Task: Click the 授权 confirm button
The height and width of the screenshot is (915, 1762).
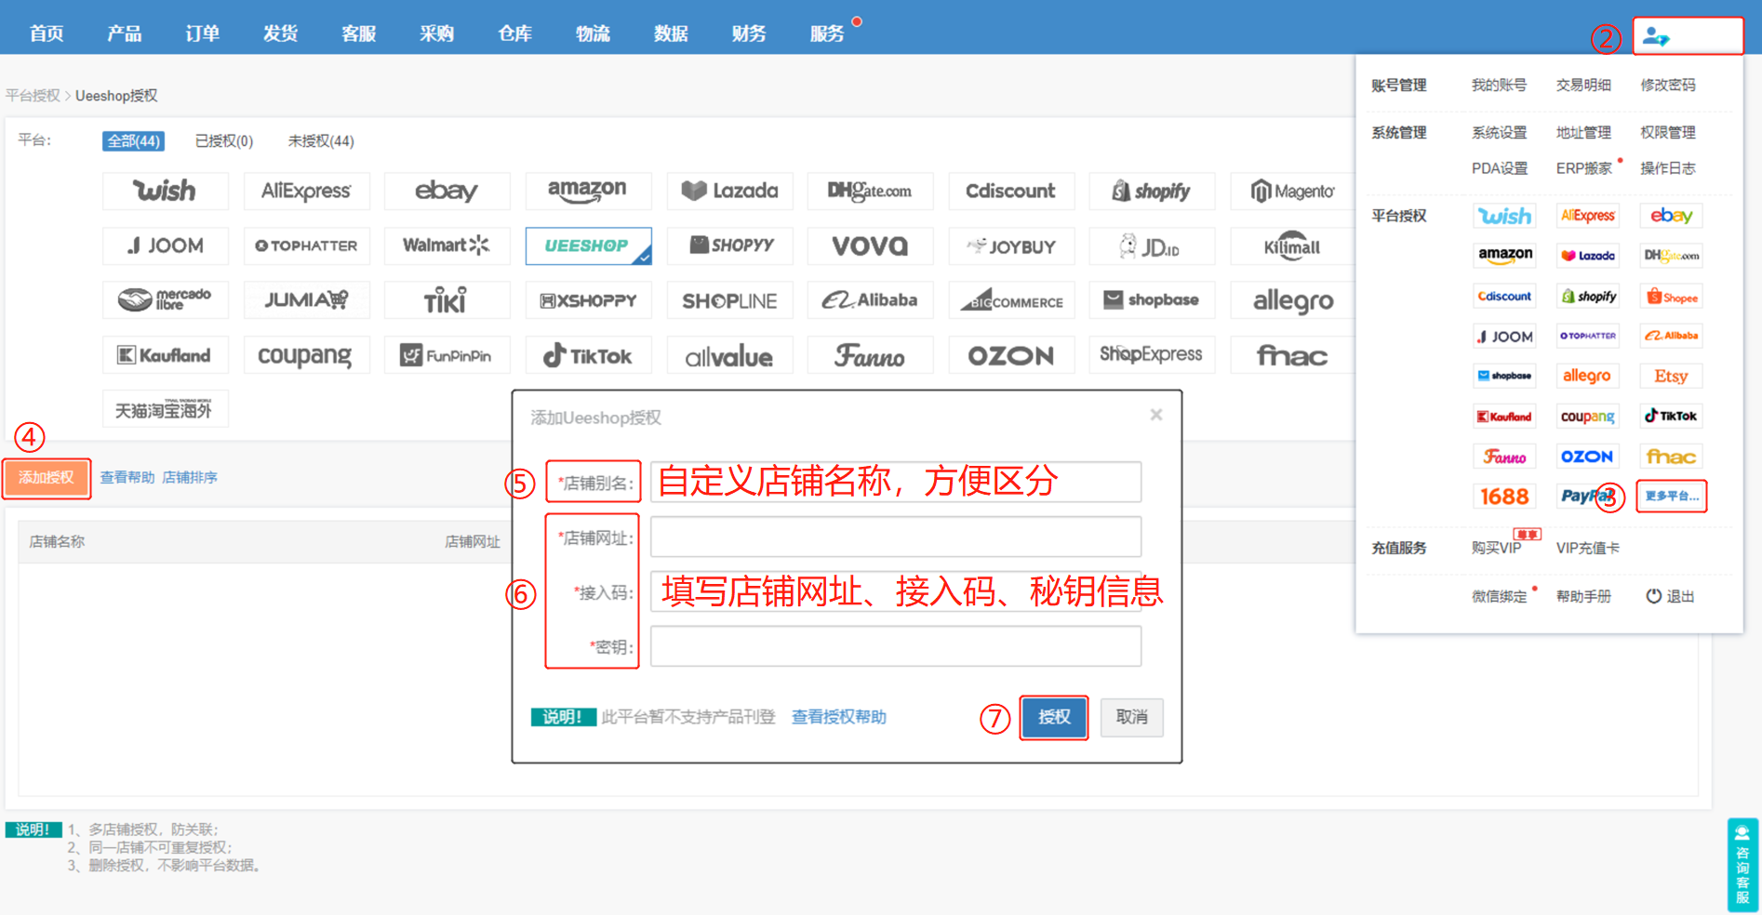Action: tap(1054, 717)
